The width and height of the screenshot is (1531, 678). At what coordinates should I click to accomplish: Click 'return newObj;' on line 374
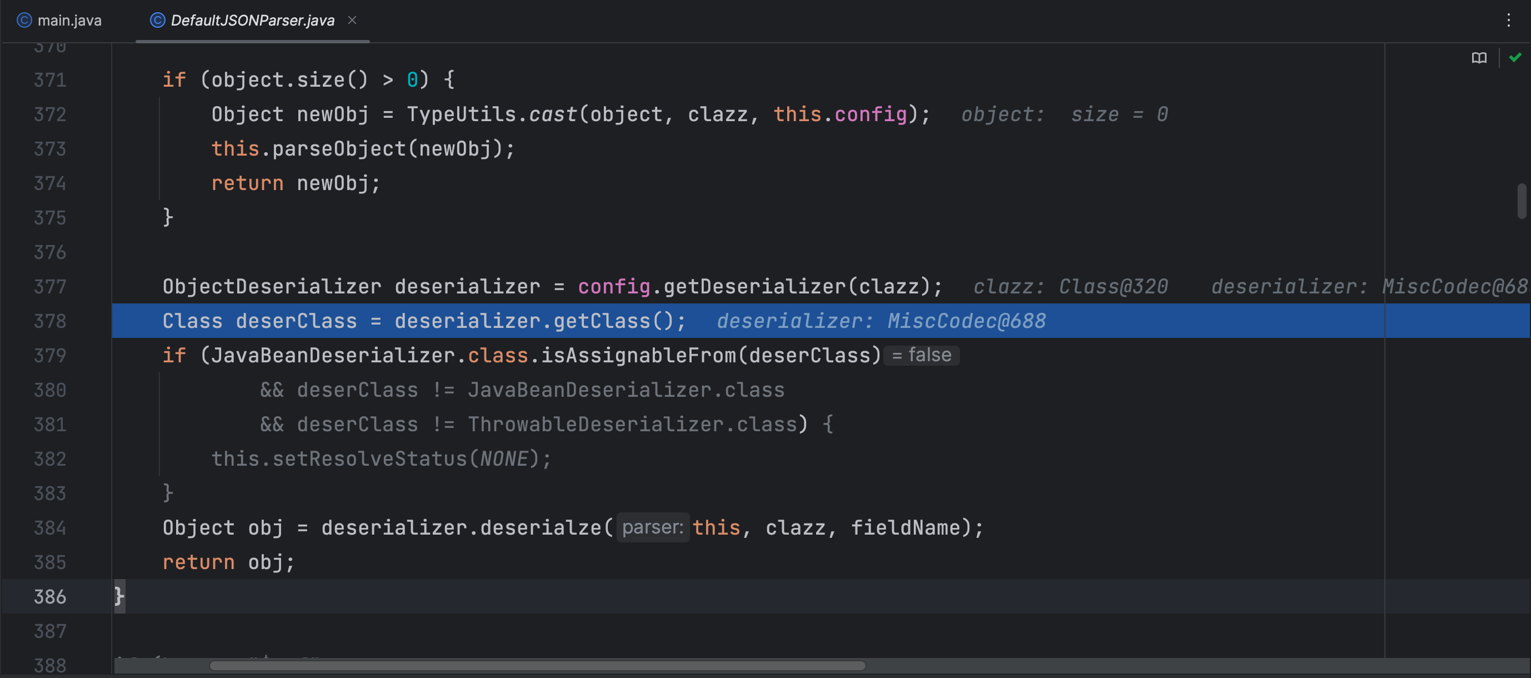[x=296, y=183]
